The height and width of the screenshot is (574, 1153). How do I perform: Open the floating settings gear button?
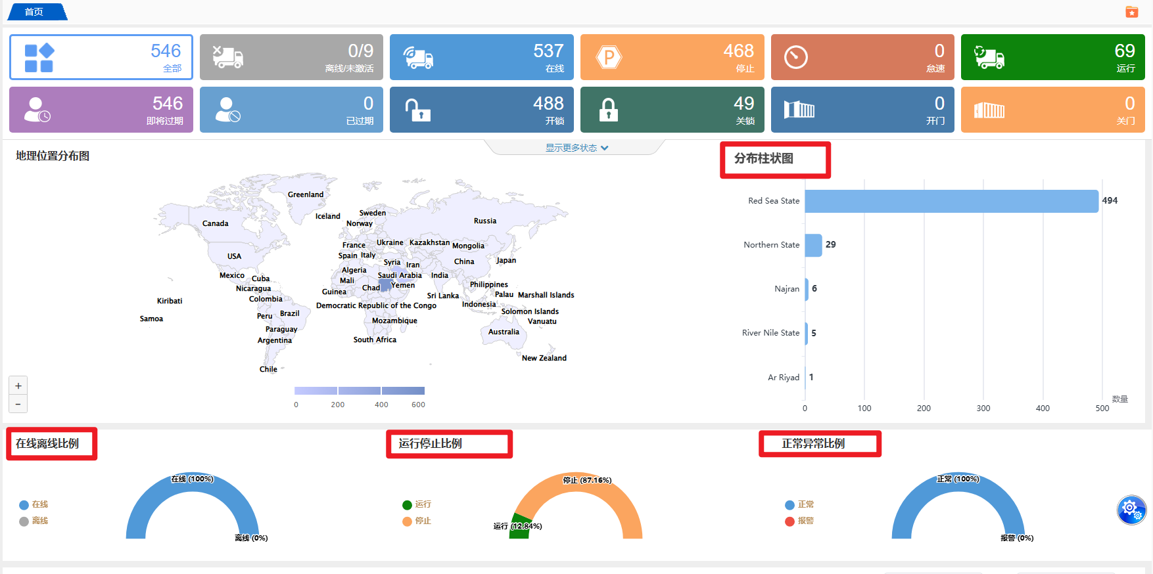click(x=1131, y=510)
